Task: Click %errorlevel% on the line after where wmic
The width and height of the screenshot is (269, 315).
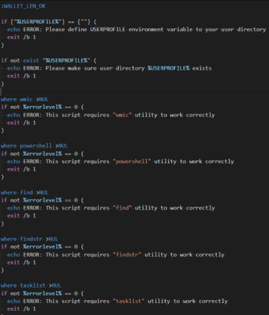Action: point(42,107)
